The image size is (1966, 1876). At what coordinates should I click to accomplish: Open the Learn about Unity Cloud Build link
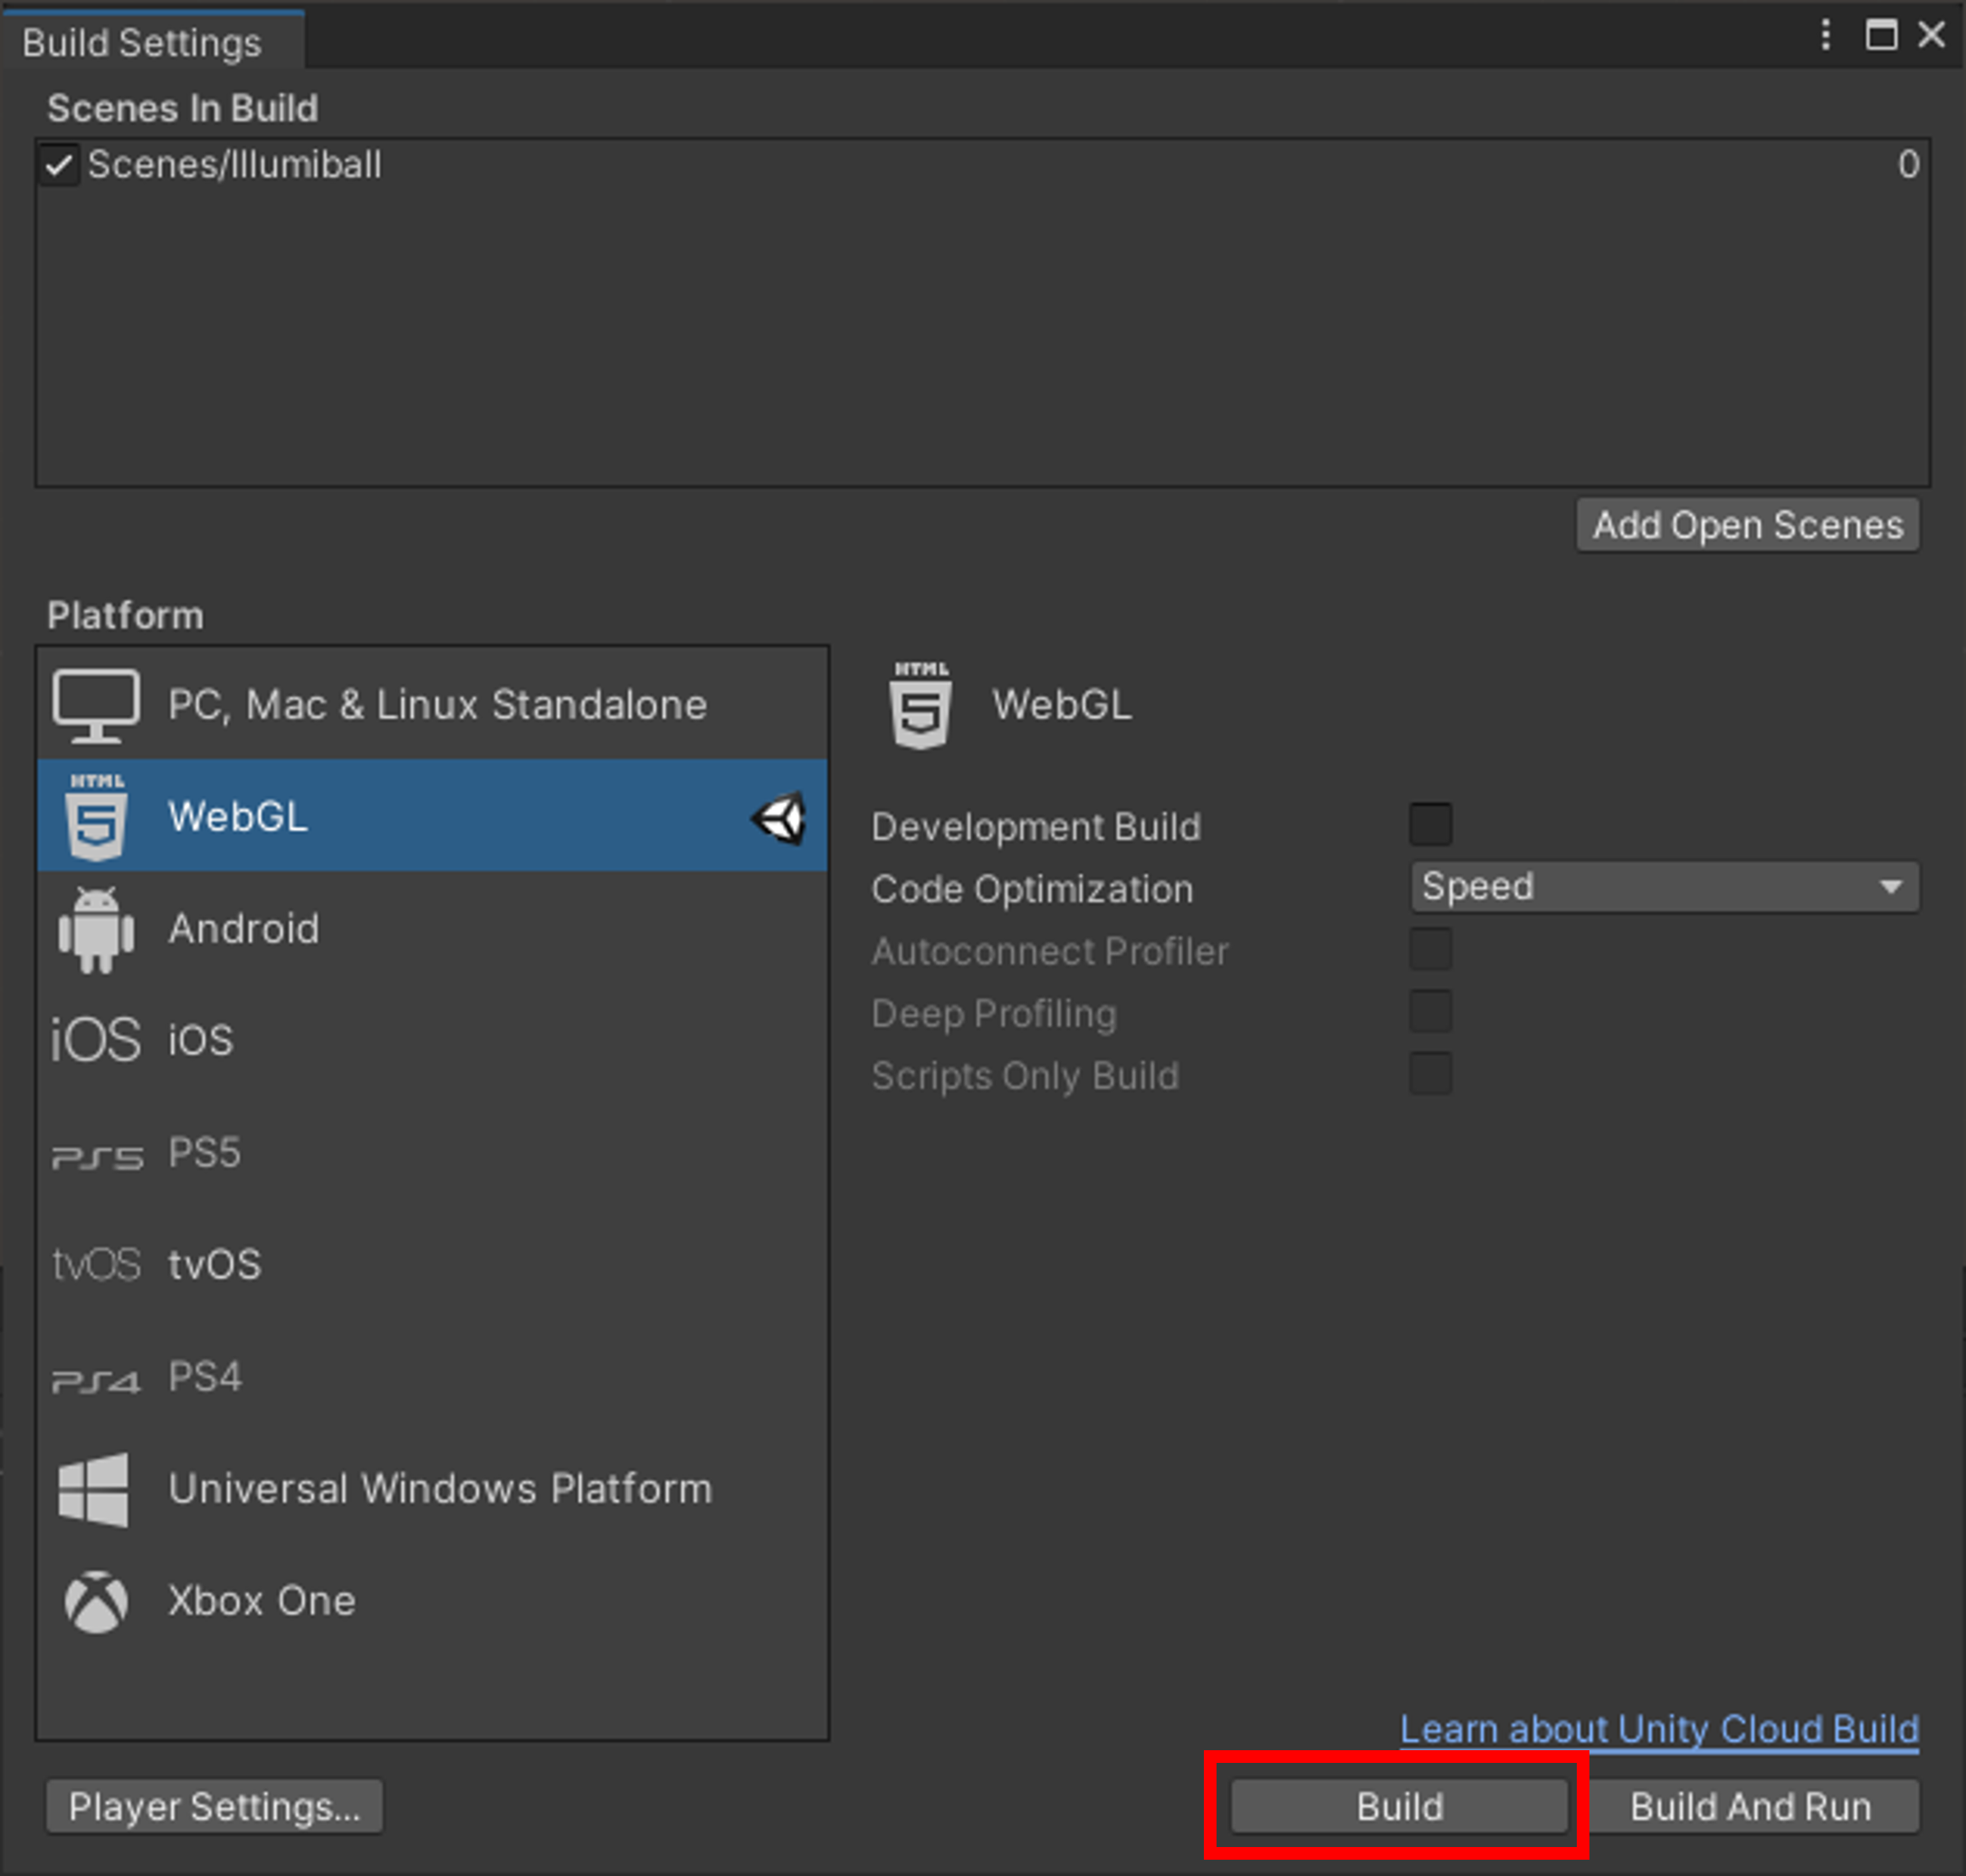click(x=1658, y=1729)
